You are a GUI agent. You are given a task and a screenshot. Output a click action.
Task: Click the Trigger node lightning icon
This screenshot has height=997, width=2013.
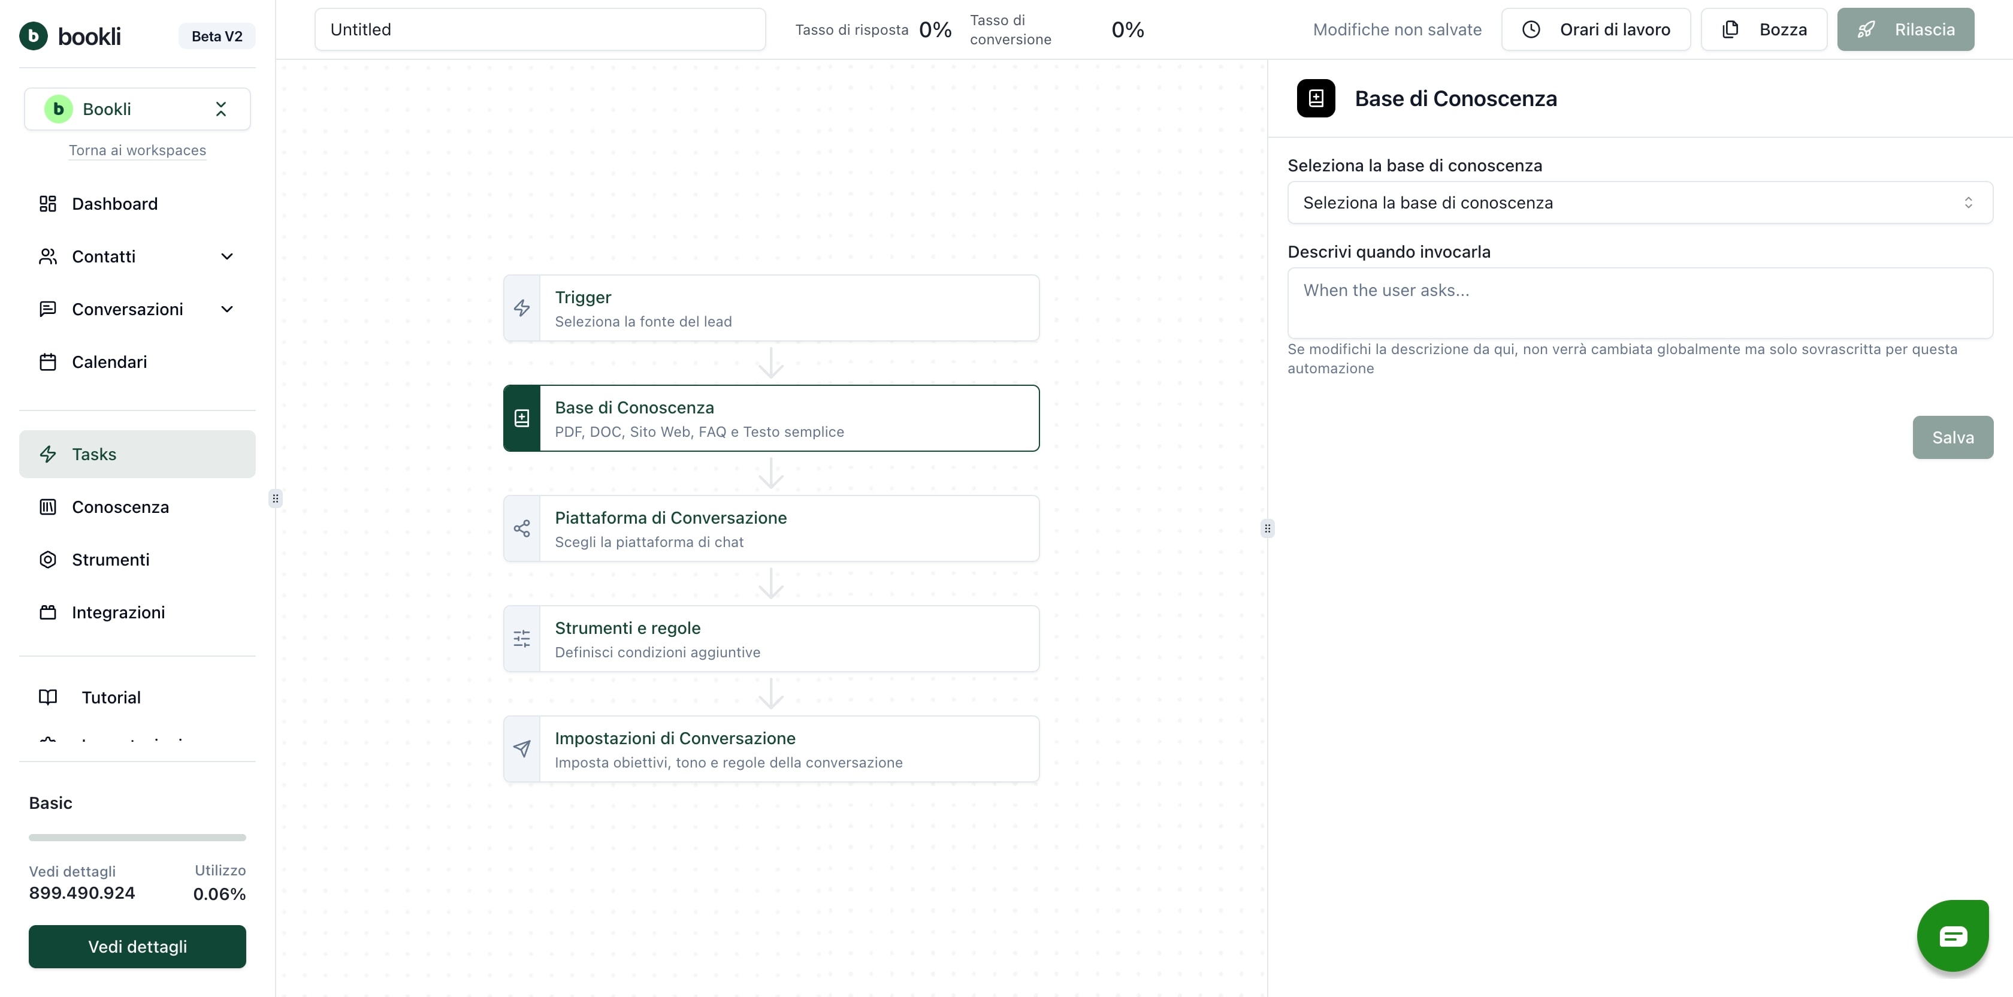[x=521, y=308]
